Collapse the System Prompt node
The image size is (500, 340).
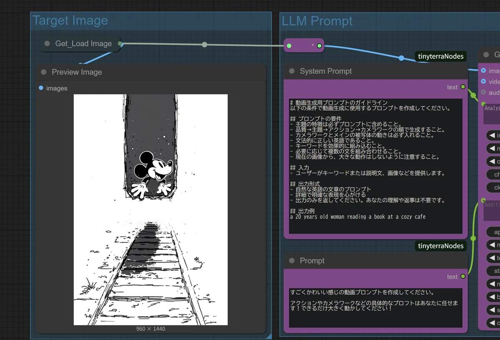point(292,71)
